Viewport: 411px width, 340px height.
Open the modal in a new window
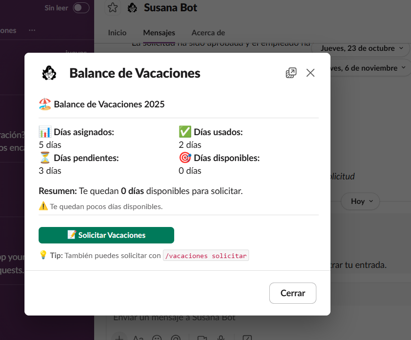click(291, 73)
